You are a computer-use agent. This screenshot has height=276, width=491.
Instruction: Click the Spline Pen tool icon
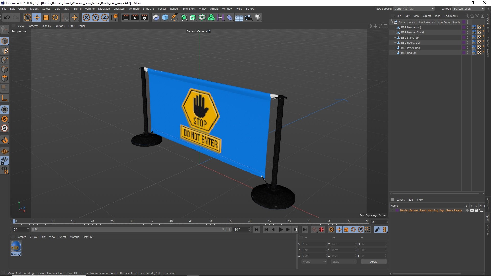pyautogui.click(x=174, y=17)
